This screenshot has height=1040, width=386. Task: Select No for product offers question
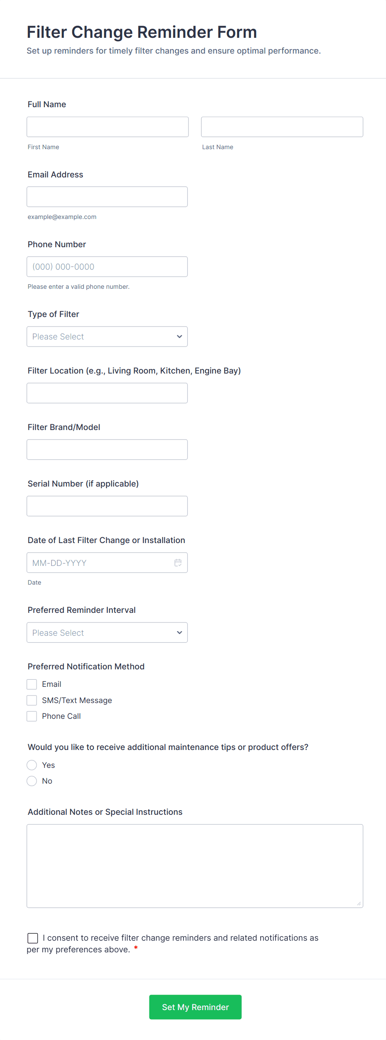click(32, 781)
